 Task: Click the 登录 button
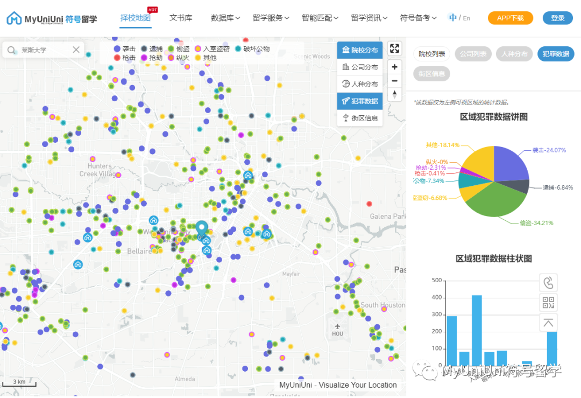click(x=557, y=18)
